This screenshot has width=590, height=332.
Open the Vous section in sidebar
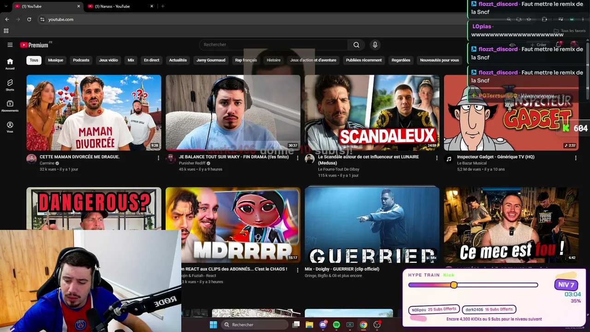click(x=10, y=127)
